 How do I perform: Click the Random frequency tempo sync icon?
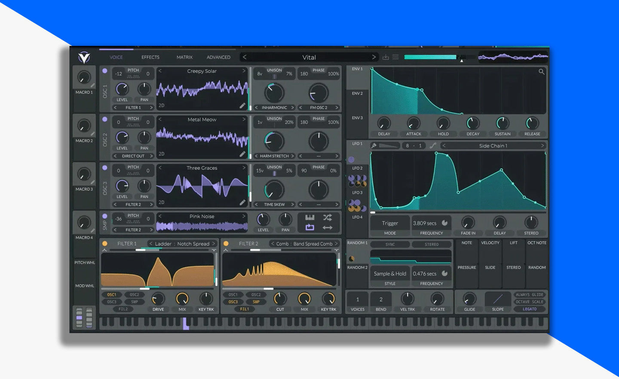[x=444, y=273]
